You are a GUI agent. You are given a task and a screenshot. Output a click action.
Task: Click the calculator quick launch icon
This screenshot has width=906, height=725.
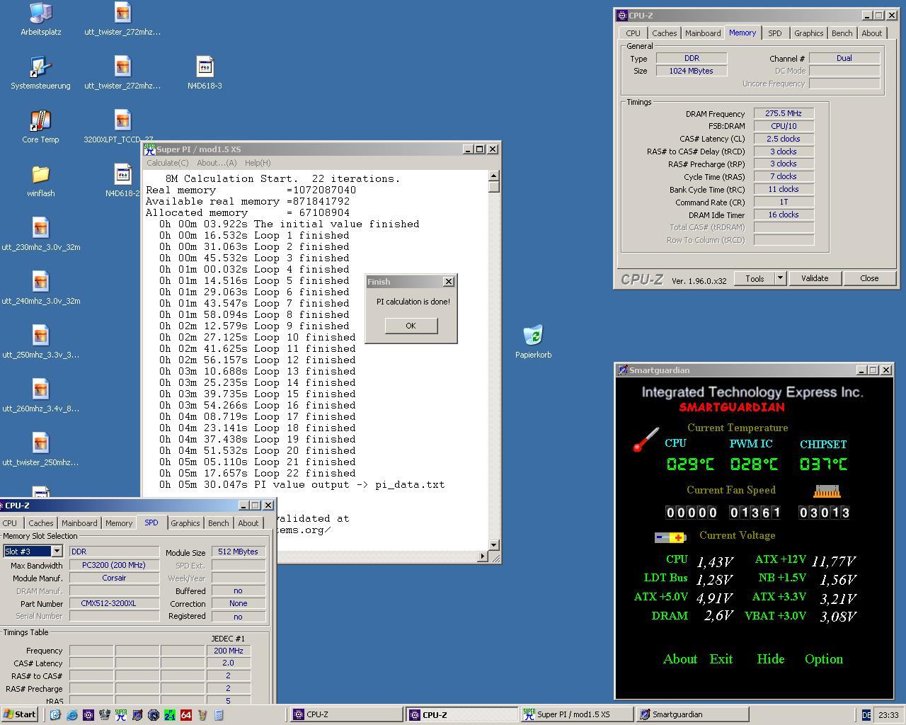(x=219, y=715)
